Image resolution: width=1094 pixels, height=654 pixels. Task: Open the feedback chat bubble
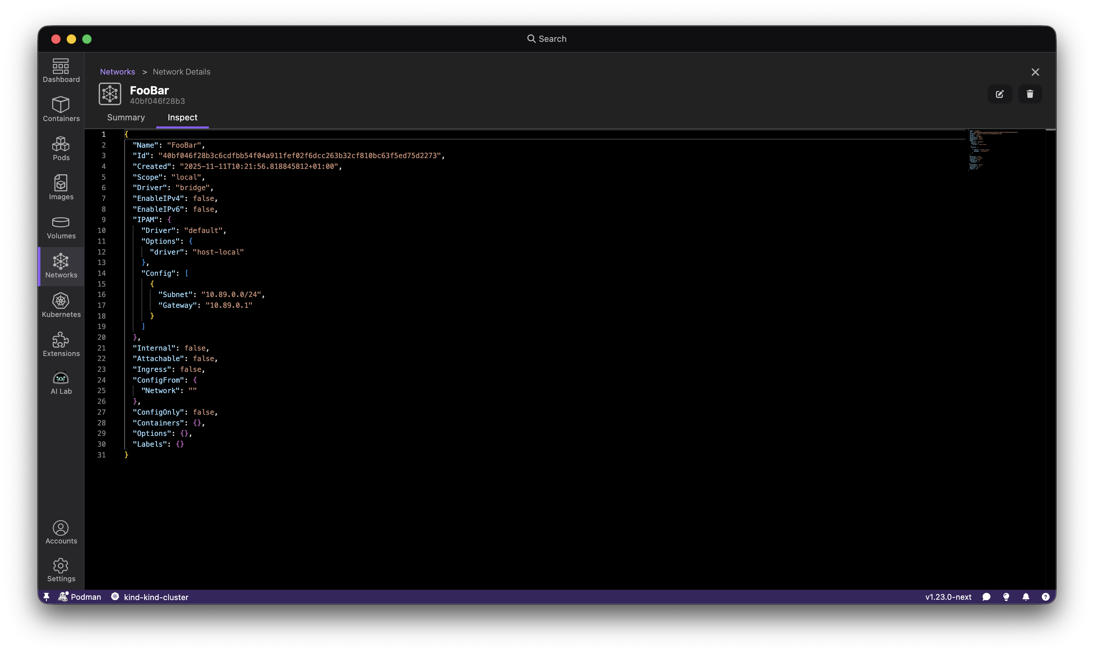coord(986,597)
